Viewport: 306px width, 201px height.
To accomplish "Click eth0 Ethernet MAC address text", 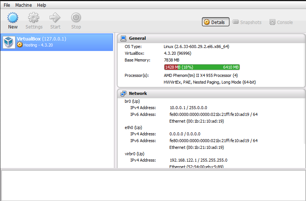I will point(196,148).
